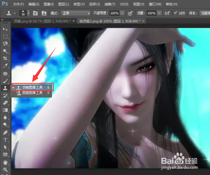This screenshot has width=210, height=175.
Task: Toggle pressure for opacity icon
Action: [x=130, y=13]
